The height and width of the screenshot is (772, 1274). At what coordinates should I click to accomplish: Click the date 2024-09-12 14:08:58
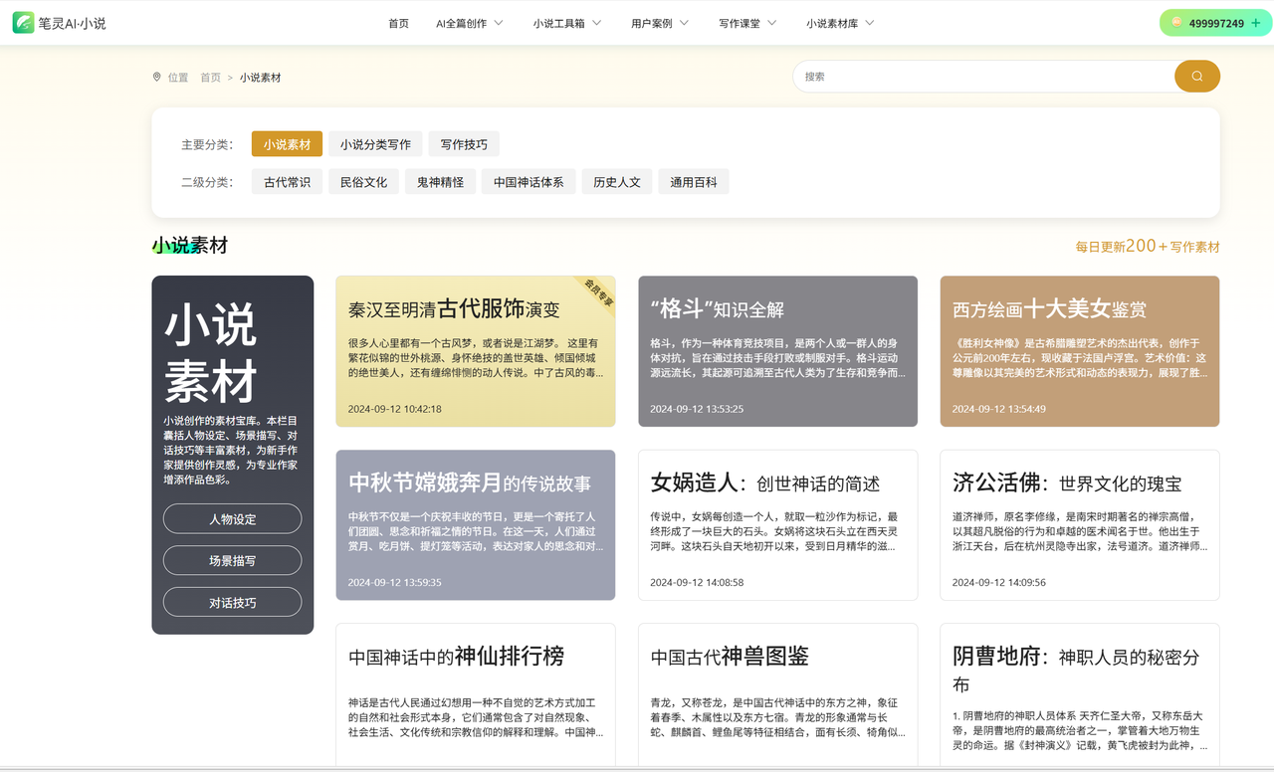(x=697, y=583)
